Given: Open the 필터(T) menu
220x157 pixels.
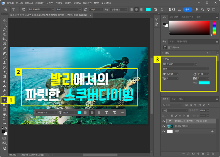Looking at the screenshot, I should pos(68,3).
